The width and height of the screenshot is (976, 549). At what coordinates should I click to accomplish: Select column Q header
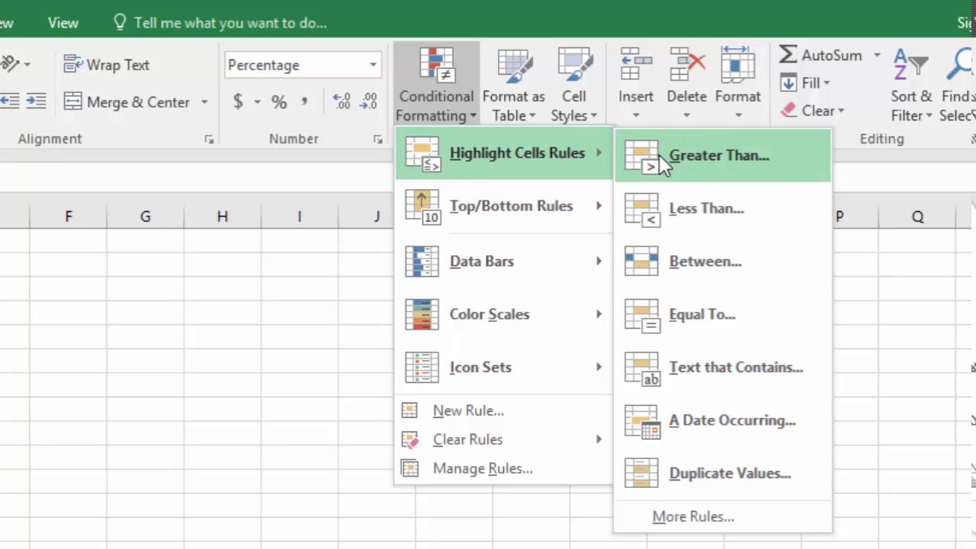[x=917, y=217]
